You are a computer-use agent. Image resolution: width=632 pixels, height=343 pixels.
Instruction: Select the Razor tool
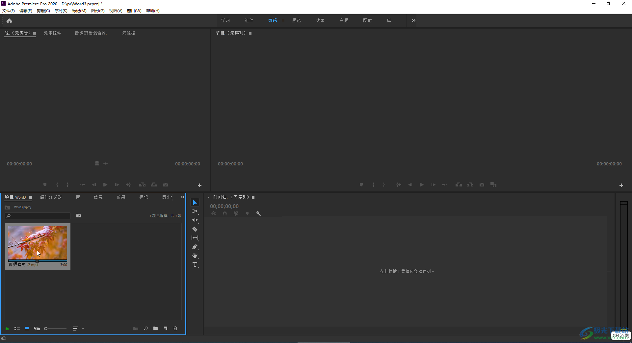[195, 229]
